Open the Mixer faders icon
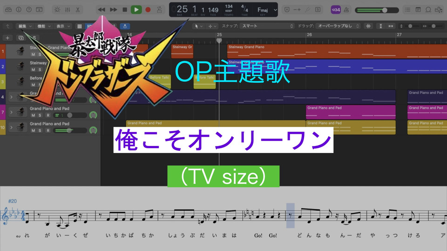Screen dimensions: 447x251 click(68, 10)
